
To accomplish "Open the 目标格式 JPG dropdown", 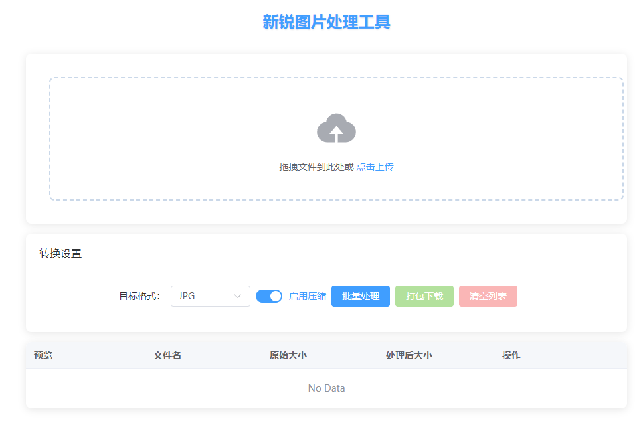I will point(211,296).
